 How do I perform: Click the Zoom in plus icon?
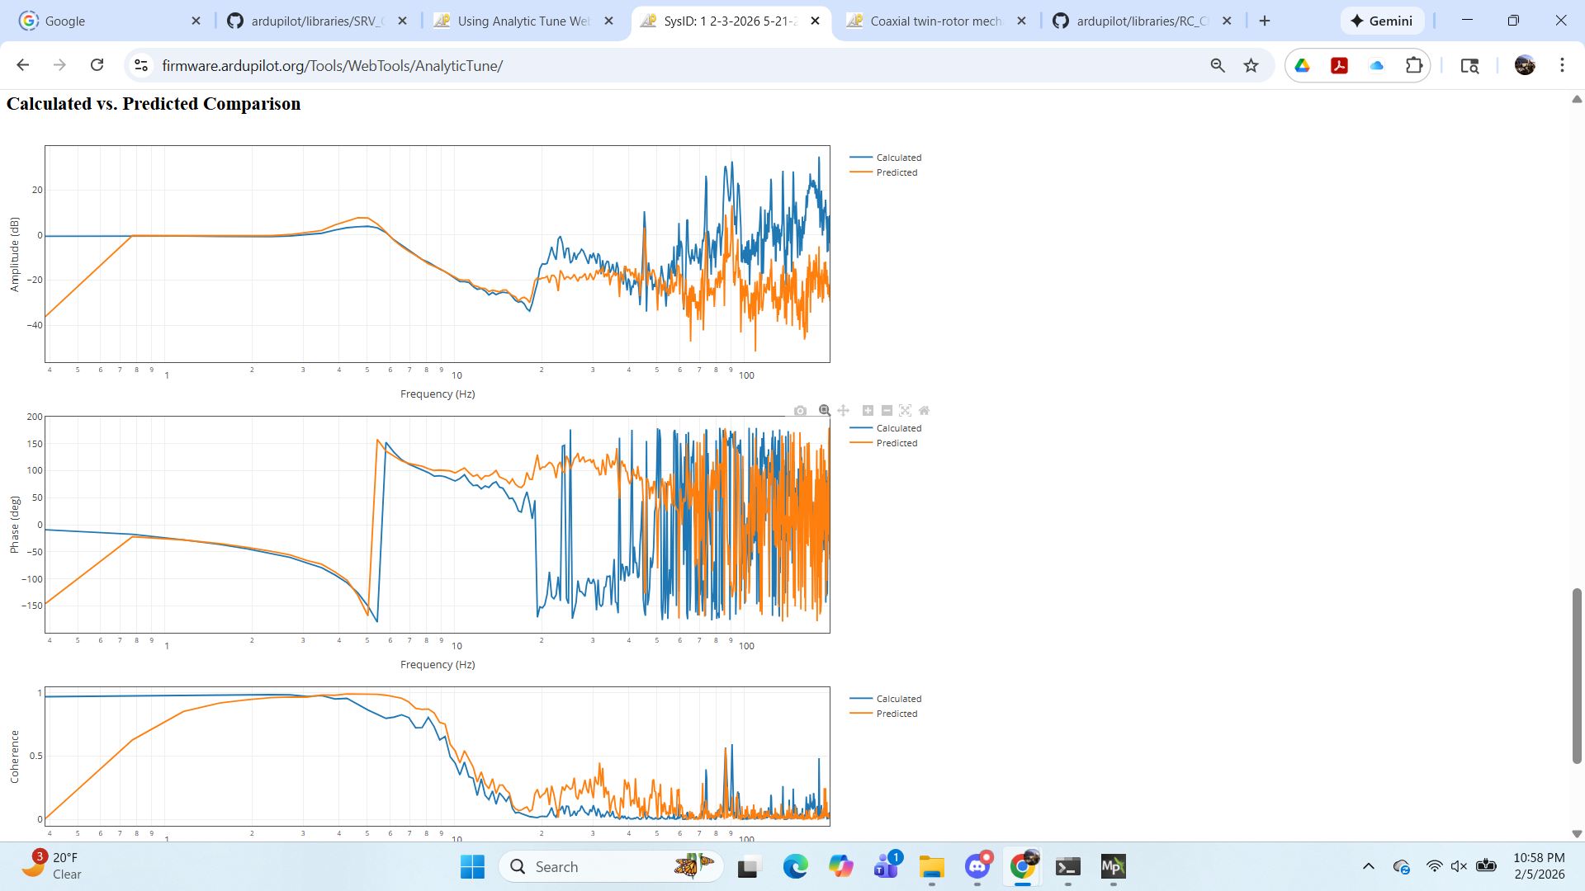[x=868, y=411]
